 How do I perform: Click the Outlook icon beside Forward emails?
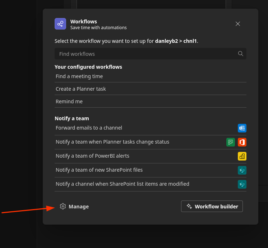click(x=242, y=128)
